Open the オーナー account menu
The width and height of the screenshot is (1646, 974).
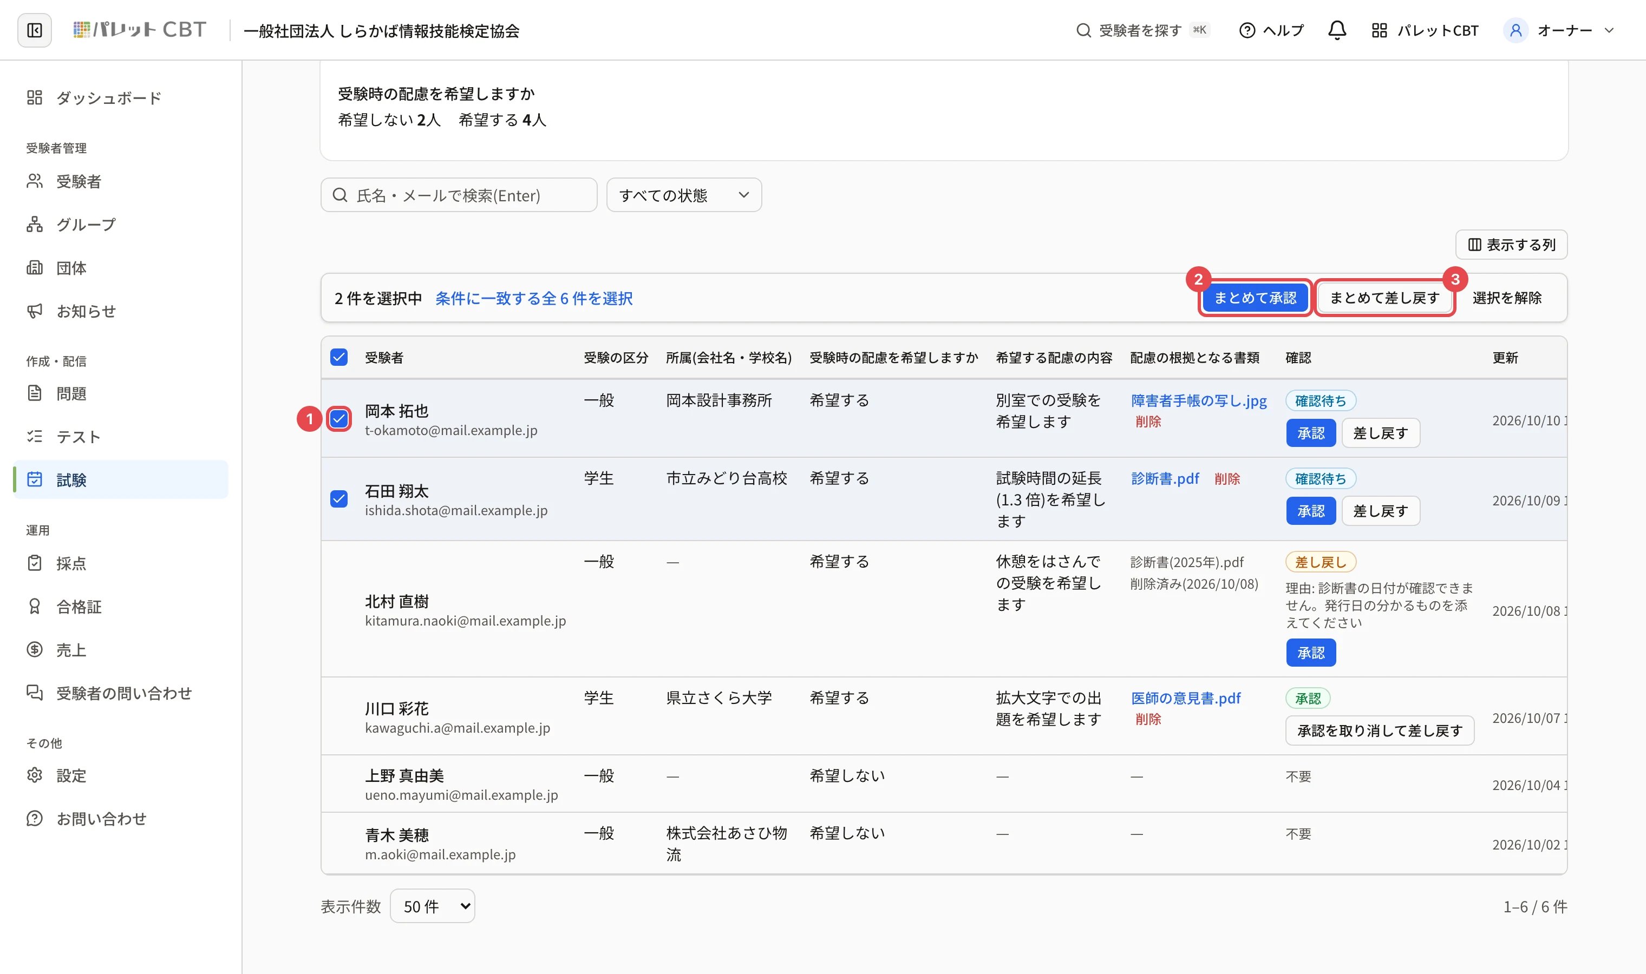(x=1559, y=30)
